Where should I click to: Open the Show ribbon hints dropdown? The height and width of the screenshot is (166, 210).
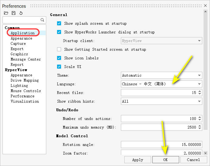162,101
